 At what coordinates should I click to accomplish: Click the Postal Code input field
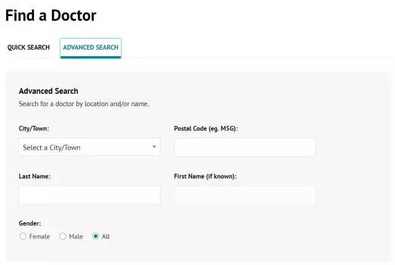tap(244, 147)
